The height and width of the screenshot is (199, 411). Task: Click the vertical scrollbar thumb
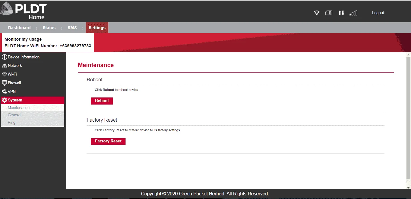point(409,118)
